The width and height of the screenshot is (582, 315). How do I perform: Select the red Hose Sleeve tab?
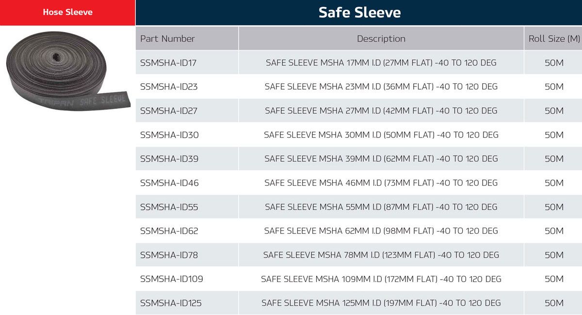(x=67, y=13)
